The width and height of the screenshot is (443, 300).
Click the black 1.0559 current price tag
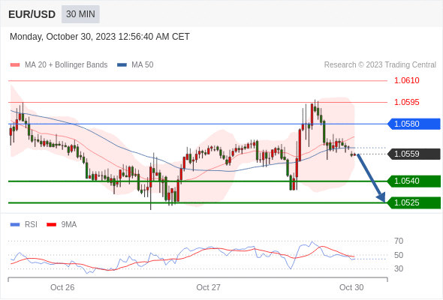coord(414,154)
